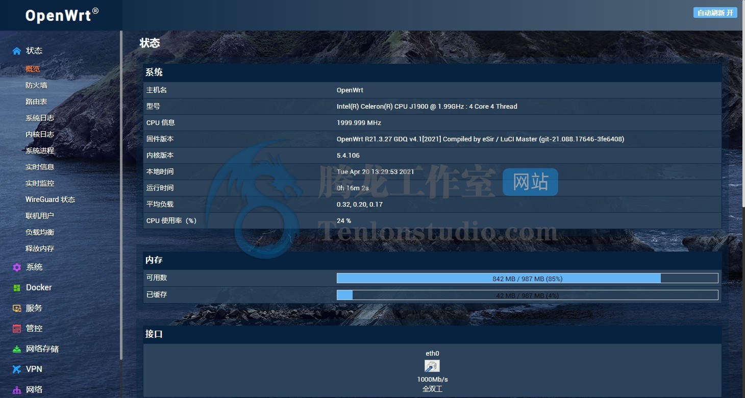Open the 负载均衡 page
This screenshot has width=745, height=398.
[40, 232]
